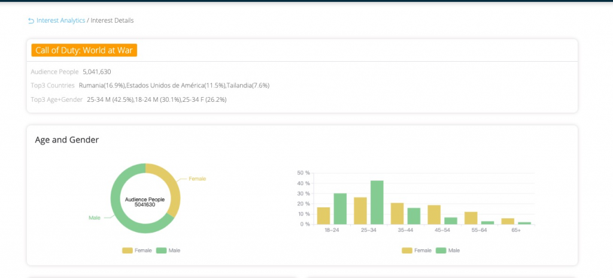
Task: Click the yellow Female bar for 55-64
Action: (471, 218)
